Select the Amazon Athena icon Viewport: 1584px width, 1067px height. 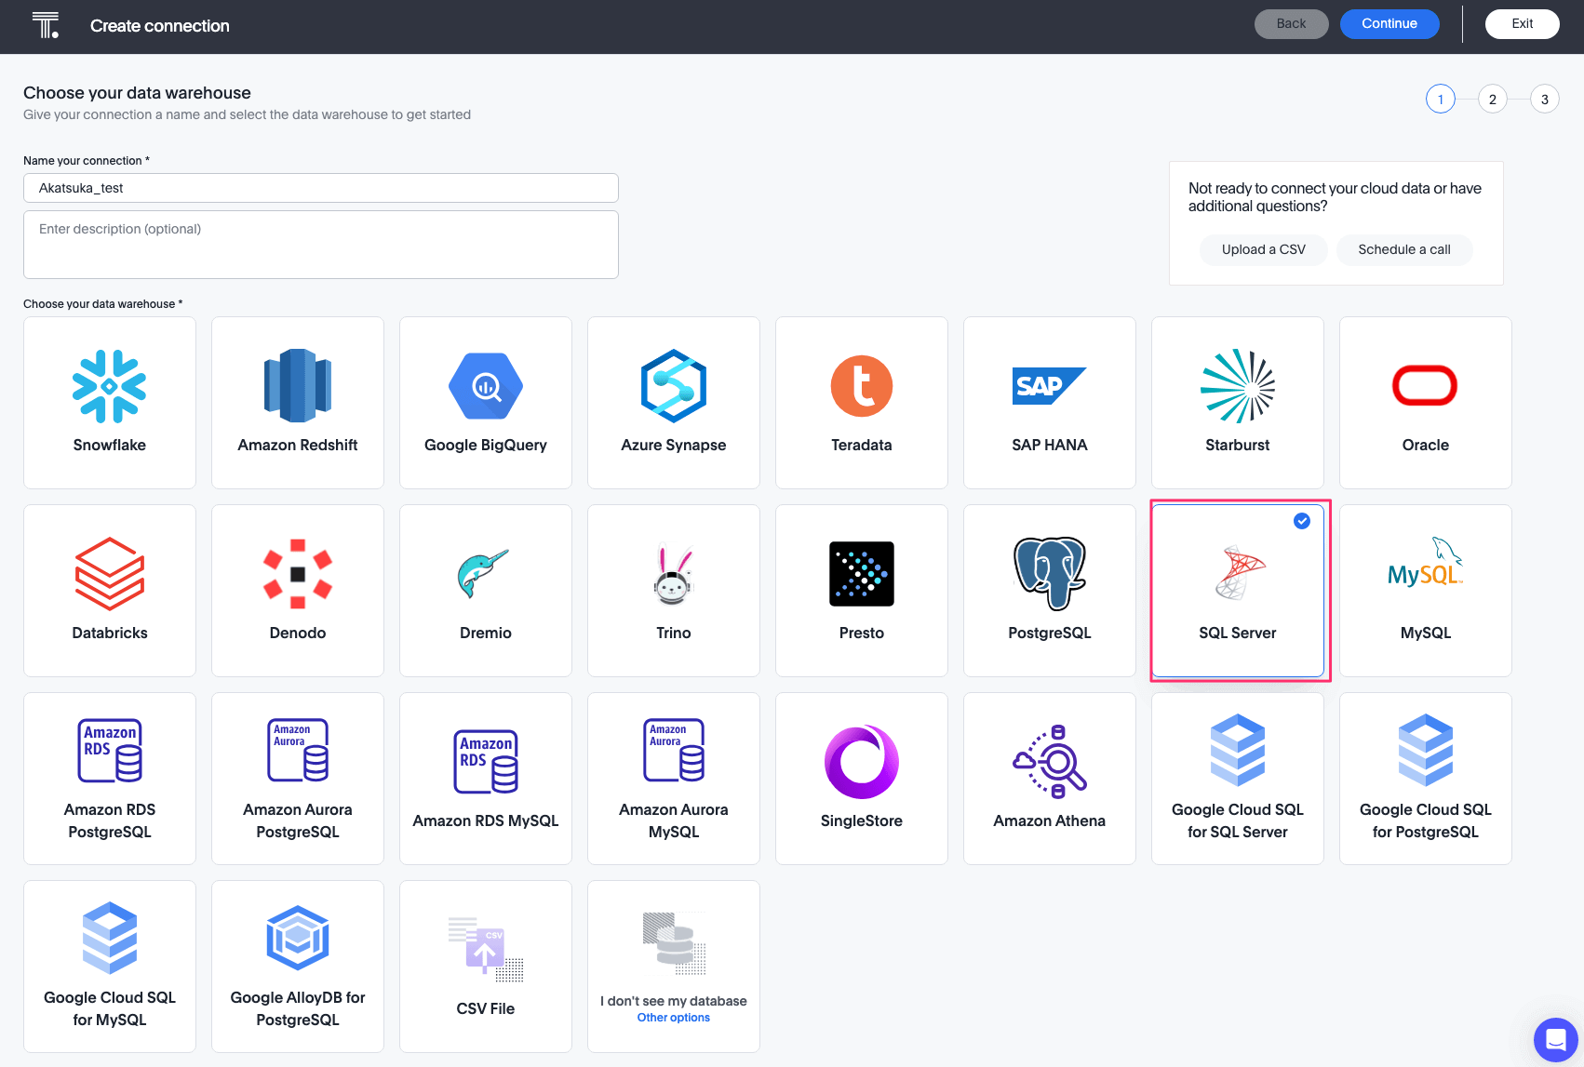[x=1050, y=762]
